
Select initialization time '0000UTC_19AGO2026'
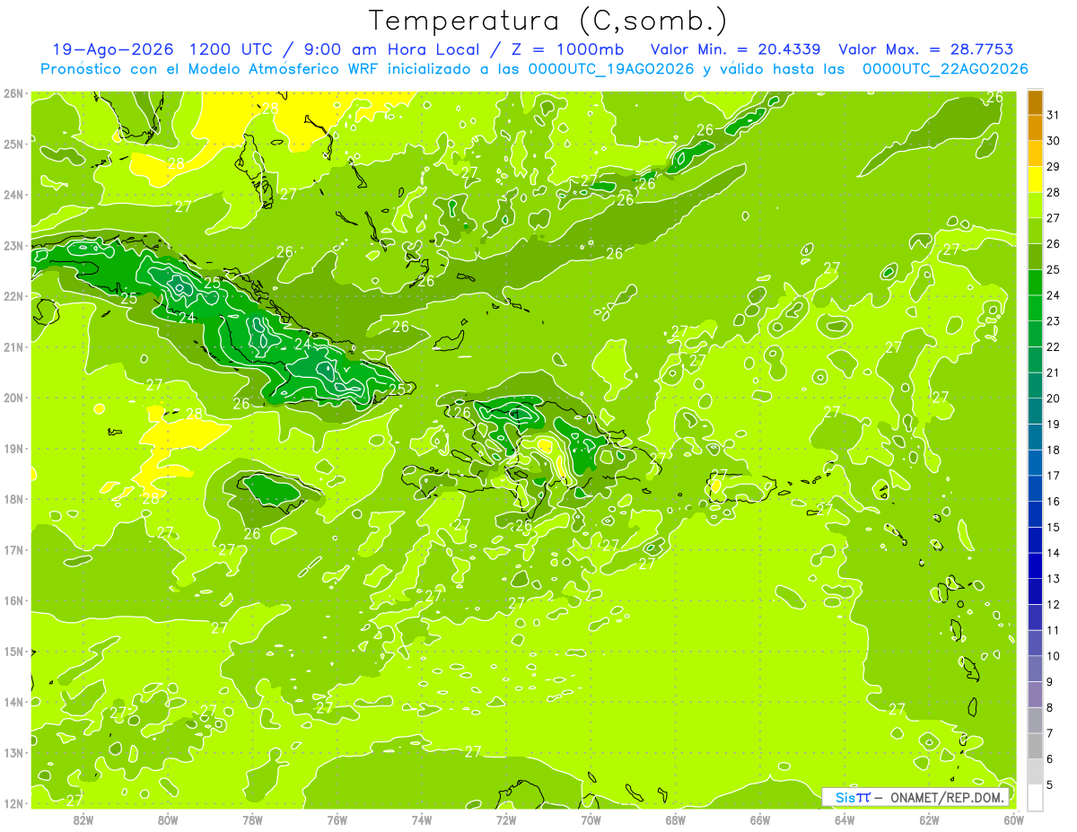click(x=611, y=69)
